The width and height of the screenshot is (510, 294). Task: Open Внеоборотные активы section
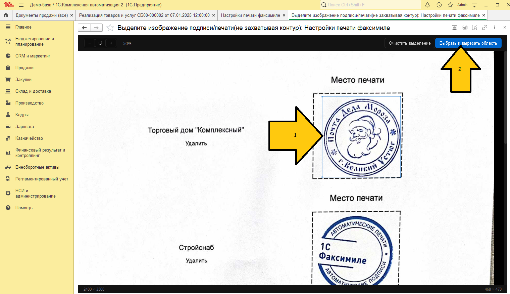tap(37, 167)
